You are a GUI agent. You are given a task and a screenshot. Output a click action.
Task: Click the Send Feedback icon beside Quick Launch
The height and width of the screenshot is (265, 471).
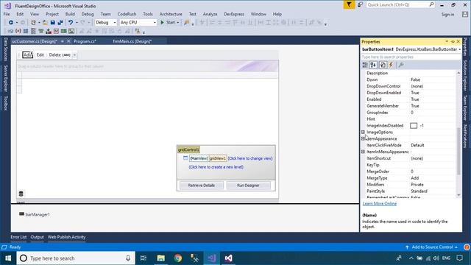pos(360,5)
